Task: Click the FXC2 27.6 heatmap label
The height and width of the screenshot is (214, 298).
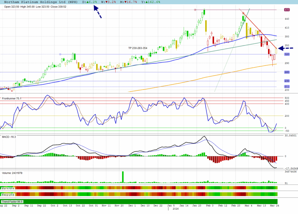Action: [8, 194]
